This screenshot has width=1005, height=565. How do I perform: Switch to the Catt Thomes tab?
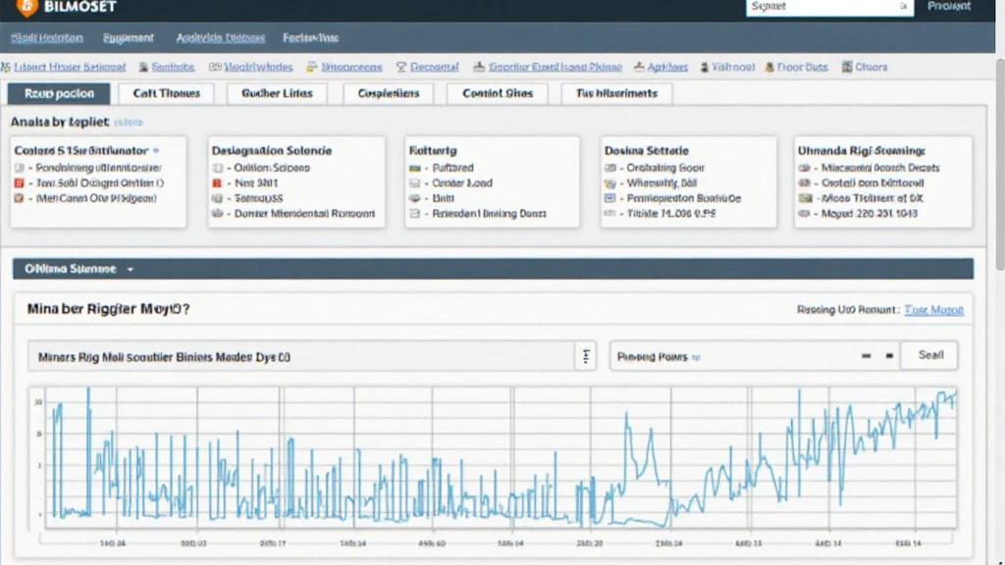(166, 93)
